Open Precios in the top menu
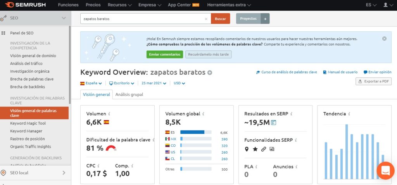This screenshot has height=185, width=397. pos(93,5)
